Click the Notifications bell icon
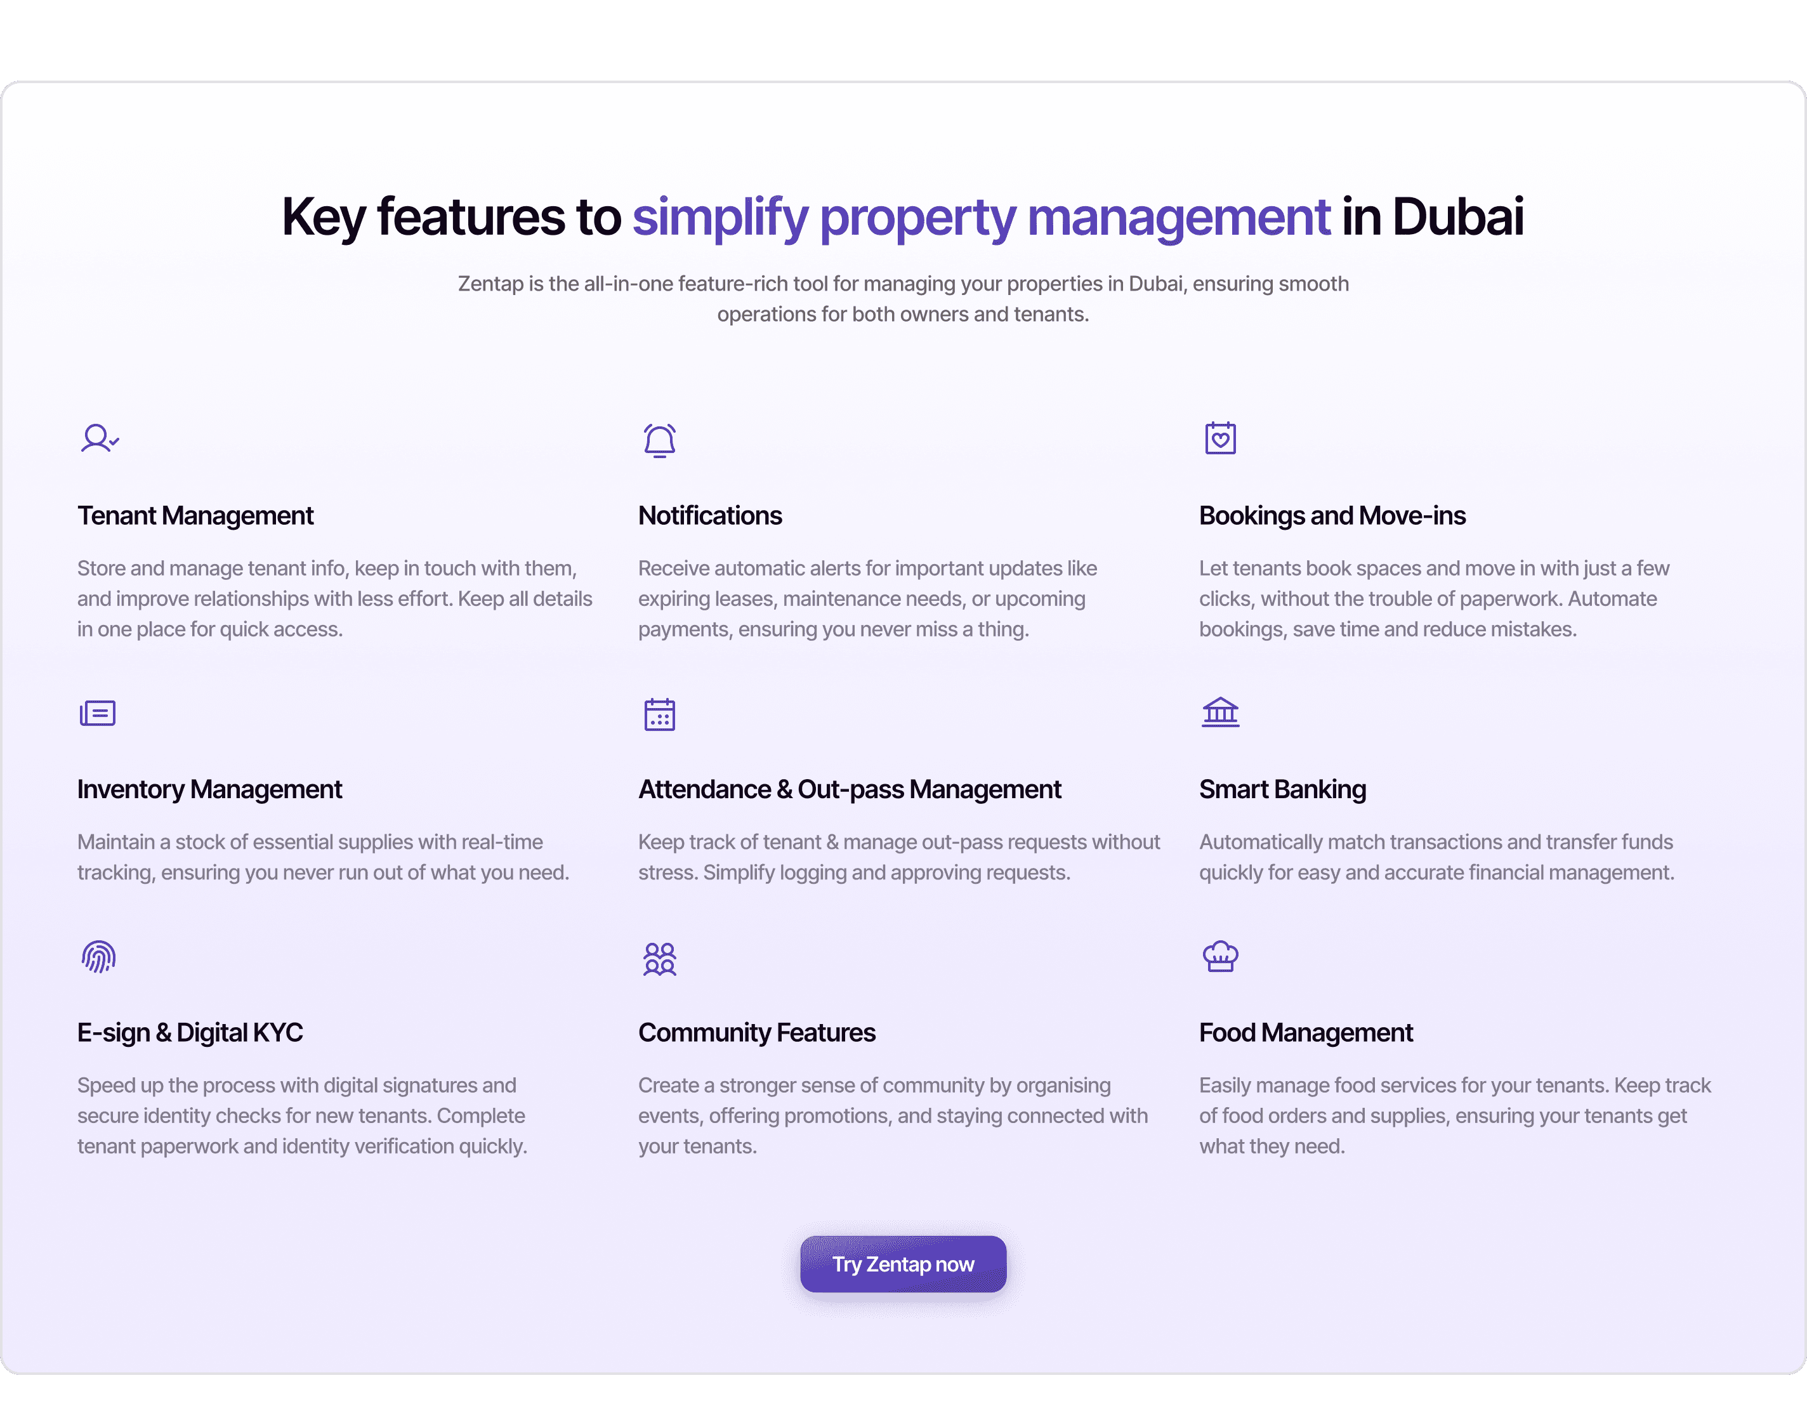 pyautogui.click(x=659, y=440)
